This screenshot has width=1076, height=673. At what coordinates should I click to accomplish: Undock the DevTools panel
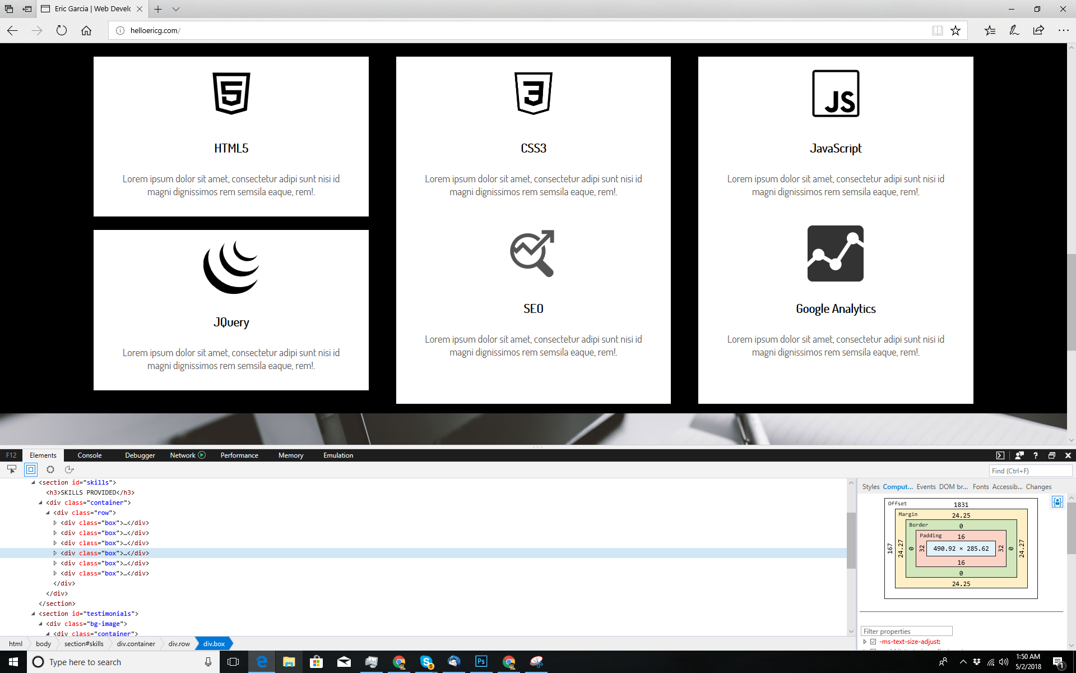point(1052,455)
